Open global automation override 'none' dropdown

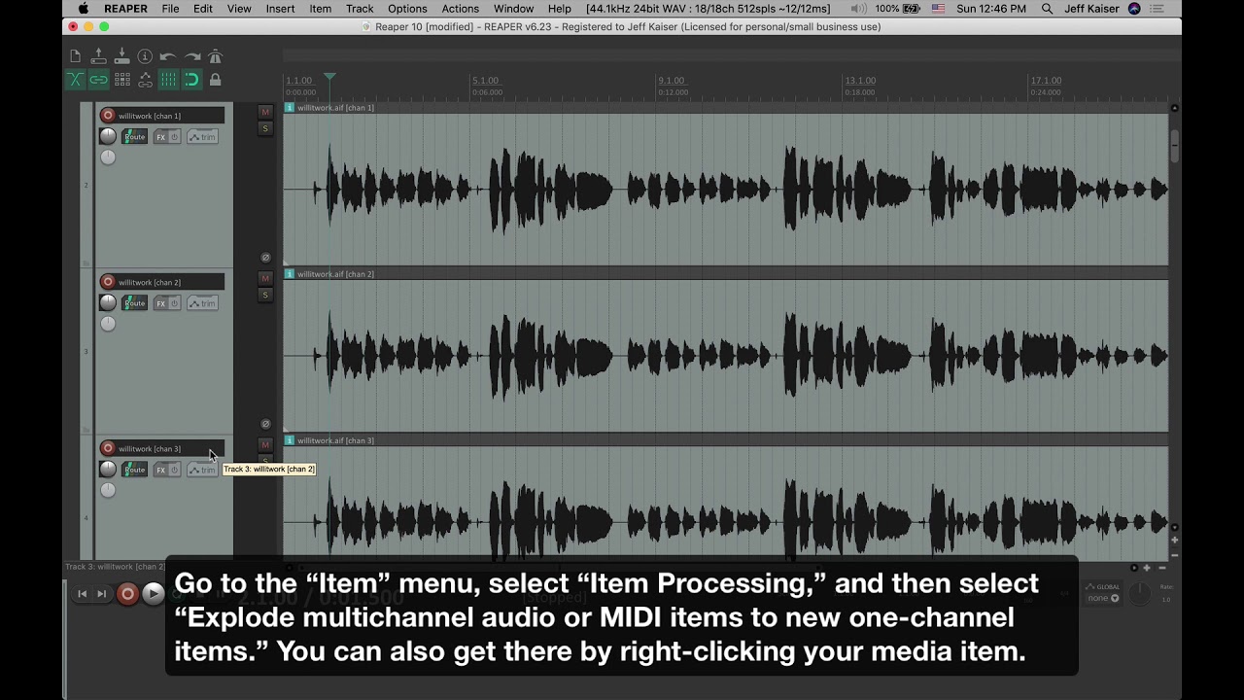[1103, 598]
